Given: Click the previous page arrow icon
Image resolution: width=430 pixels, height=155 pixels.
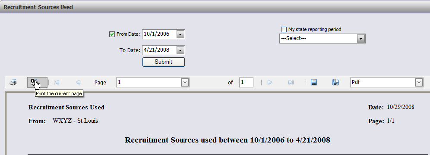Looking at the screenshot, I should pyautogui.click(x=78, y=82).
